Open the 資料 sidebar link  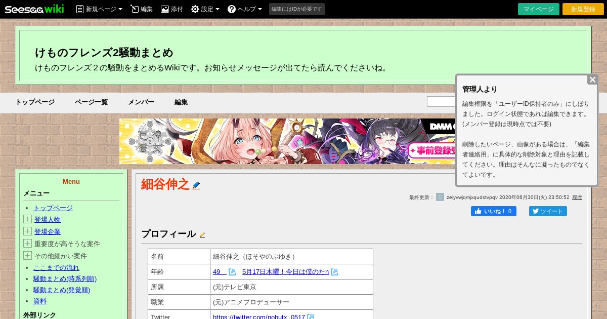coord(40,301)
